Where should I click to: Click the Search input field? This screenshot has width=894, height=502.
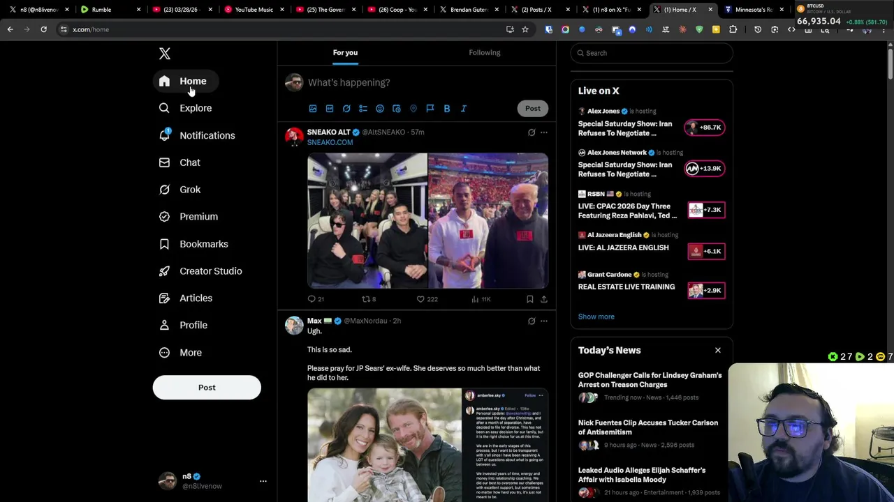pos(652,53)
